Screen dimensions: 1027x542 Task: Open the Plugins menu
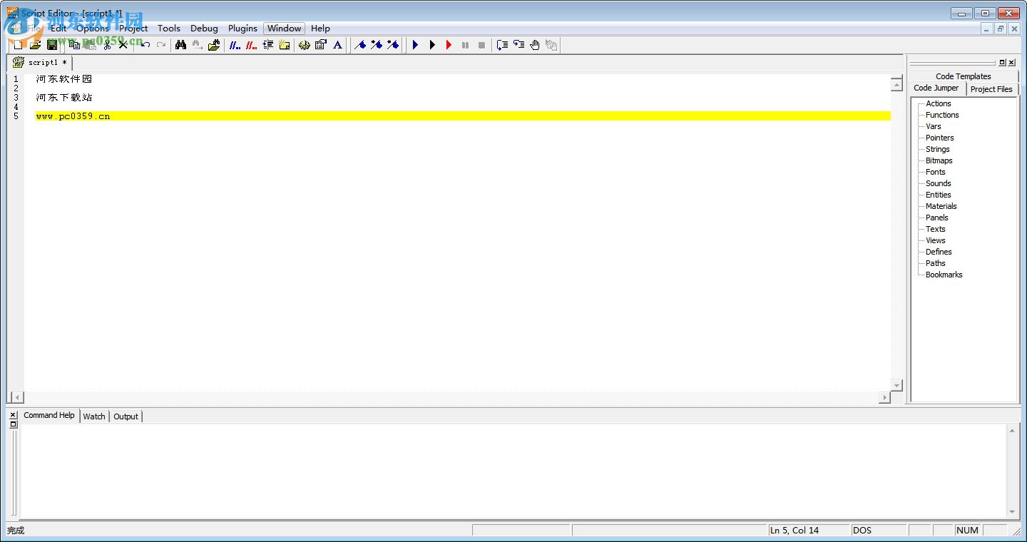click(x=242, y=29)
